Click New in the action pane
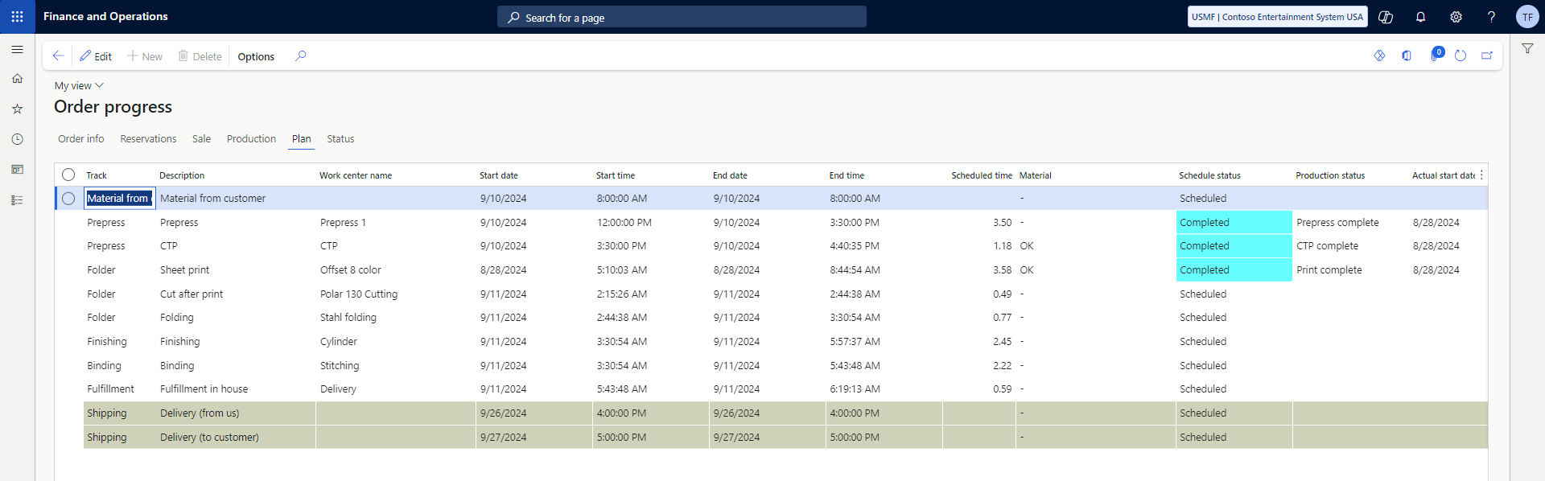The image size is (1545, 481). [x=145, y=55]
